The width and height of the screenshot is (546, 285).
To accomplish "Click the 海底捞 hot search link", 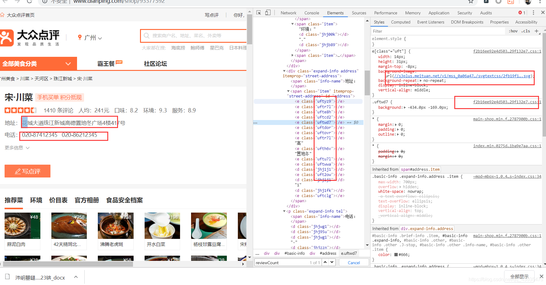I will (178, 48).
